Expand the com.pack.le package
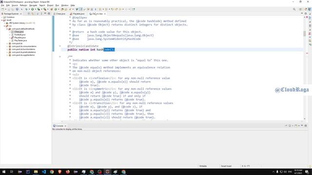 tap(7, 43)
